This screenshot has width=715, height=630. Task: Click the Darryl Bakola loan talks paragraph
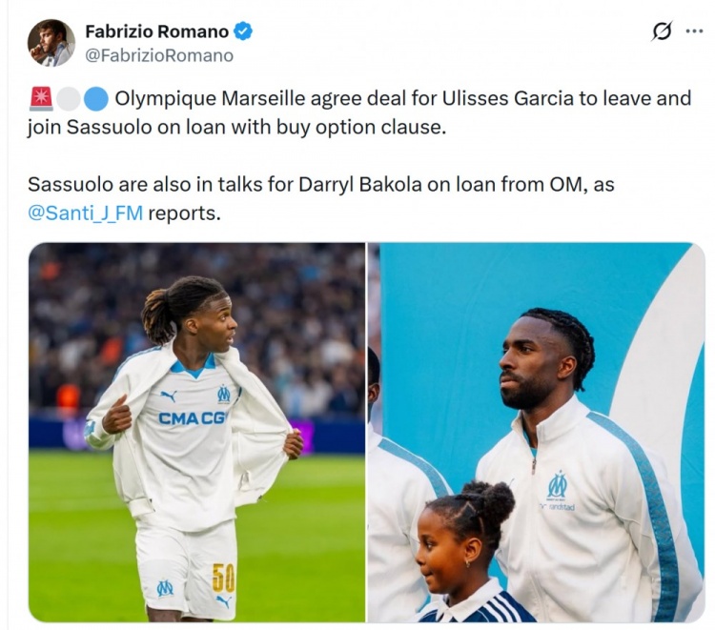(x=321, y=199)
